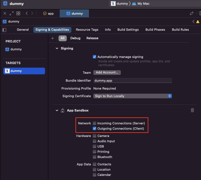Screen dimensions: 201x180
Task: Click the left chevron beside warning icon
Action: [193, 22]
